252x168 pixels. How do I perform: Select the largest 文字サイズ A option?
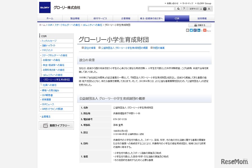point(209,9)
